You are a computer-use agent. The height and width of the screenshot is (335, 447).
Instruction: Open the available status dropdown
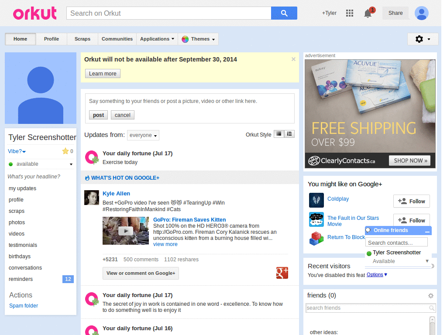point(41,164)
